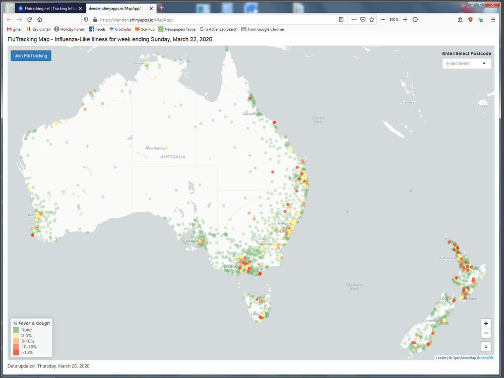Open the OpenStreetMap attribution link

tap(464, 358)
